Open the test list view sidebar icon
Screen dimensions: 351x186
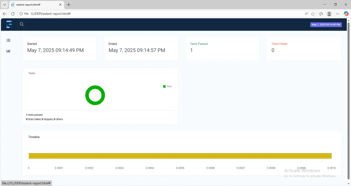[8, 40]
